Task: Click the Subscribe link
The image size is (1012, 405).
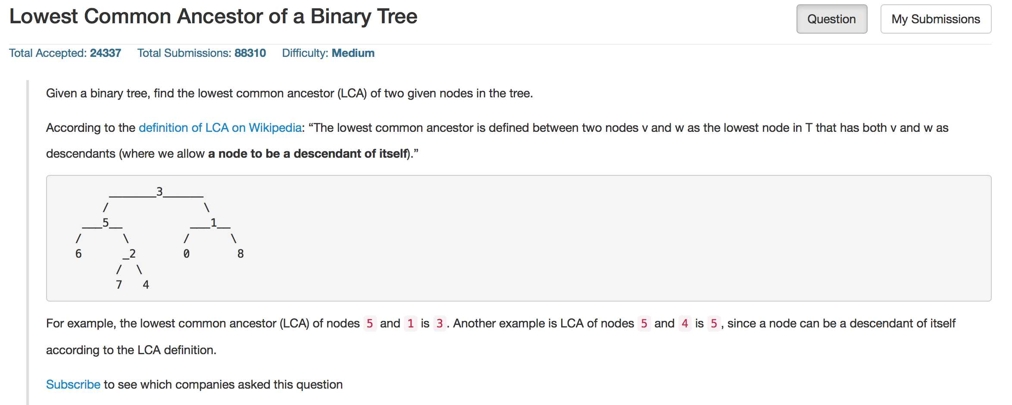Action: (73, 384)
